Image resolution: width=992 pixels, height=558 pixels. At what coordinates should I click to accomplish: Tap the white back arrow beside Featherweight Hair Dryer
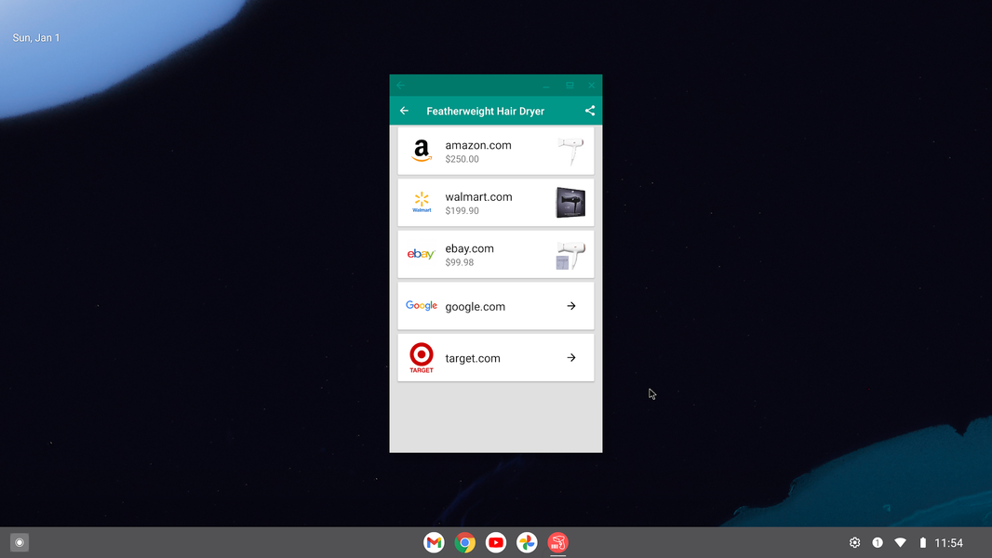coord(404,111)
